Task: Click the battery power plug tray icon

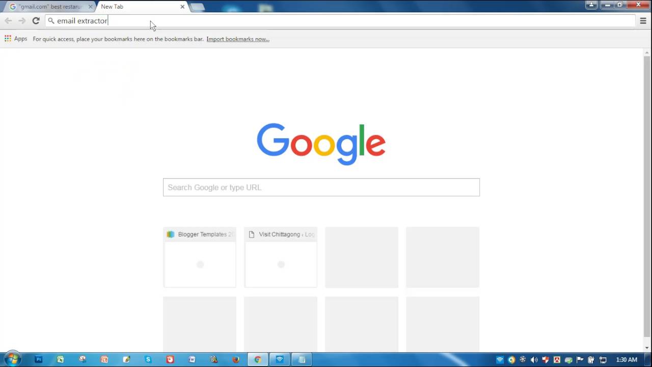Action: point(591,360)
